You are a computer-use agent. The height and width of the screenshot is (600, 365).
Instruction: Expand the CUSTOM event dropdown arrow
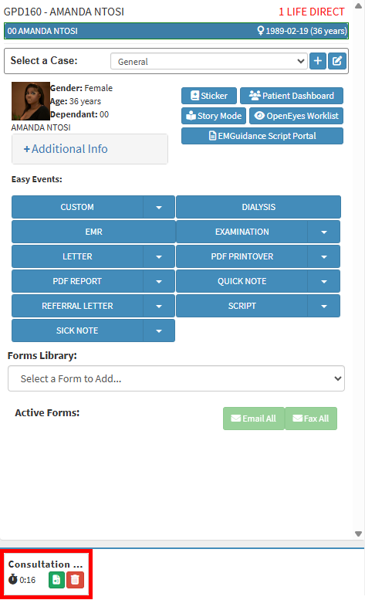(x=159, y=207)
